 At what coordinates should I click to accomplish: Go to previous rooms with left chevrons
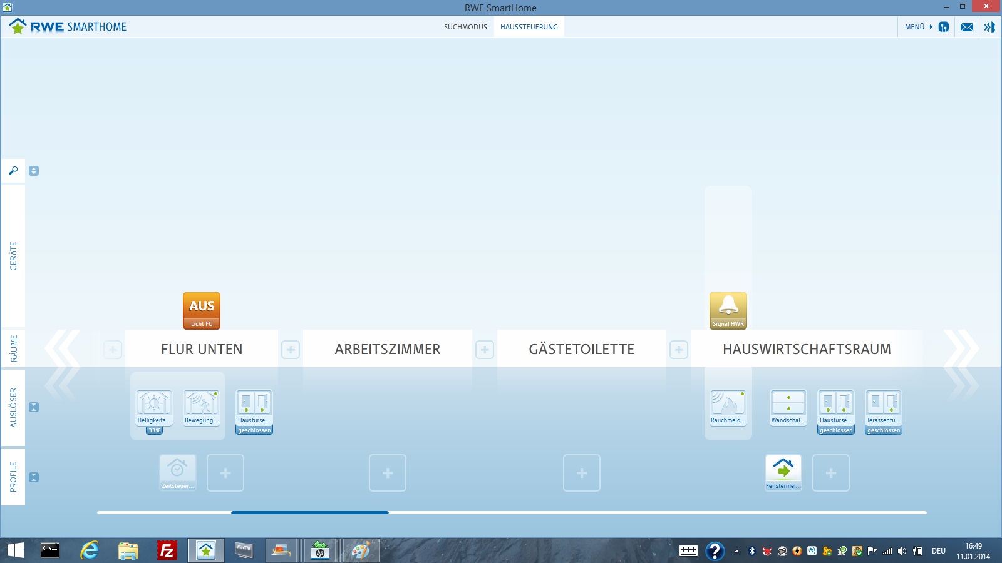point(63,348)
